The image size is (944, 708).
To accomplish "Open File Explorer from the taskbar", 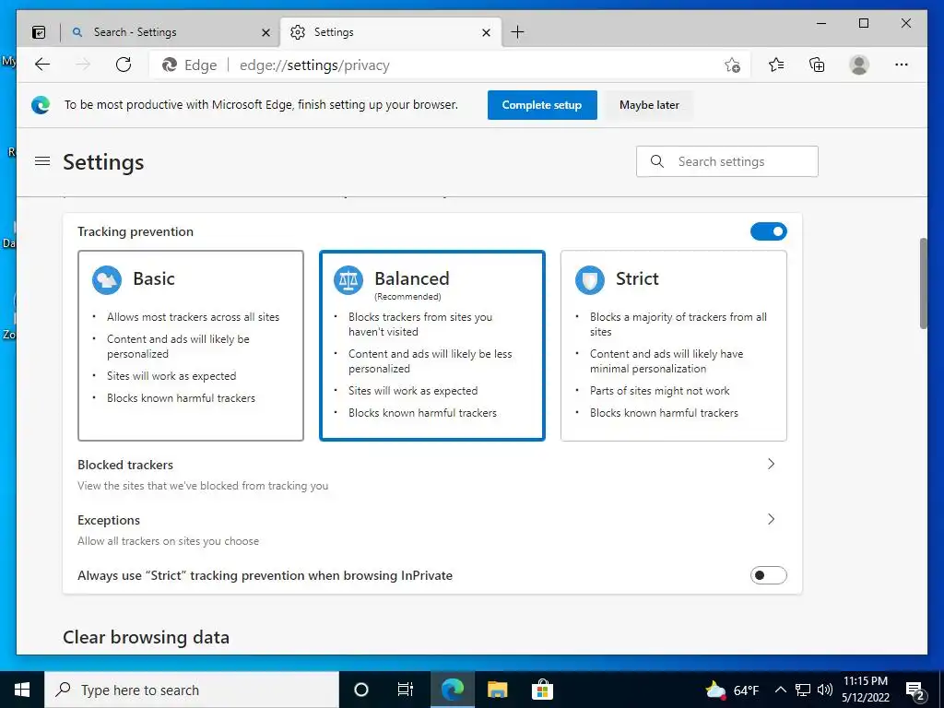I will [497, 690].
